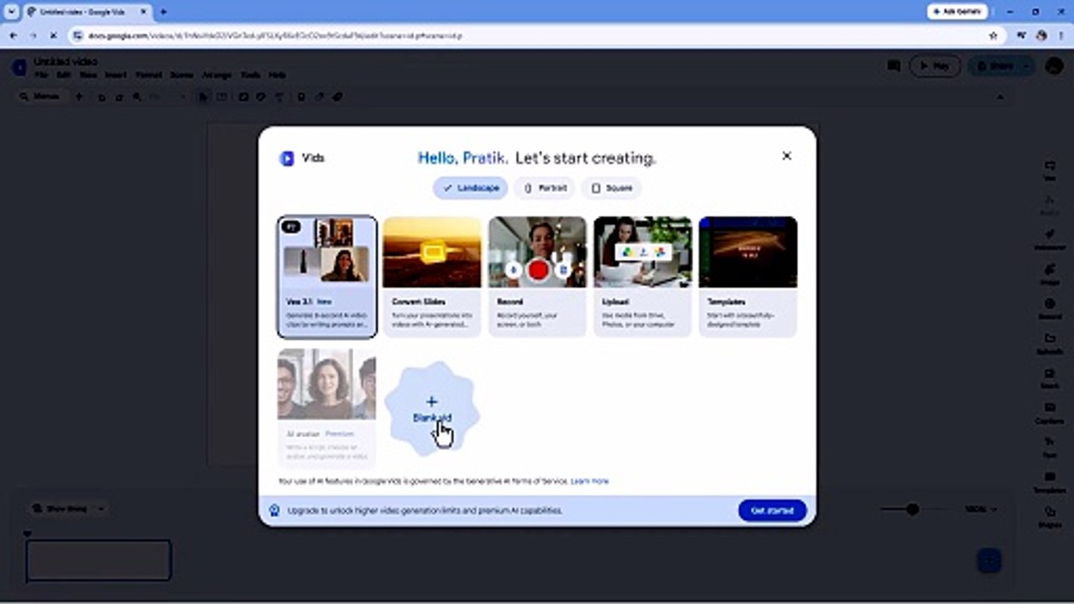Screen dimensions: 1074x604
Task: Select the Landscape orientation chip
Action: (470, 188)
